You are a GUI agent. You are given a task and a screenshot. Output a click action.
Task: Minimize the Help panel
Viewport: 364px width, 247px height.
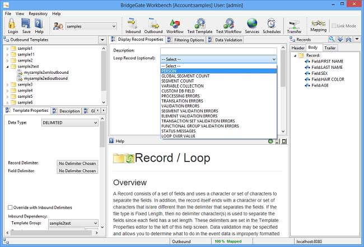pyautogui.click(x=277, y=141)
